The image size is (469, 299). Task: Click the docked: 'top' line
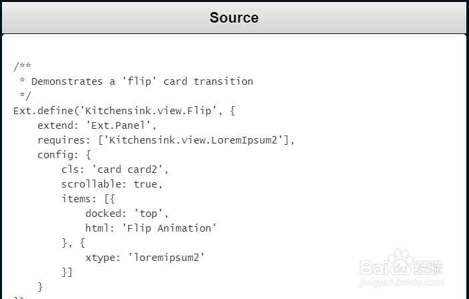coord(127,214)
